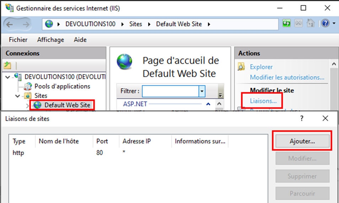The width and height of the screenshot is (339, 203).
Task: Click scroll-up arrow in Actions pane
Action: 334,64
